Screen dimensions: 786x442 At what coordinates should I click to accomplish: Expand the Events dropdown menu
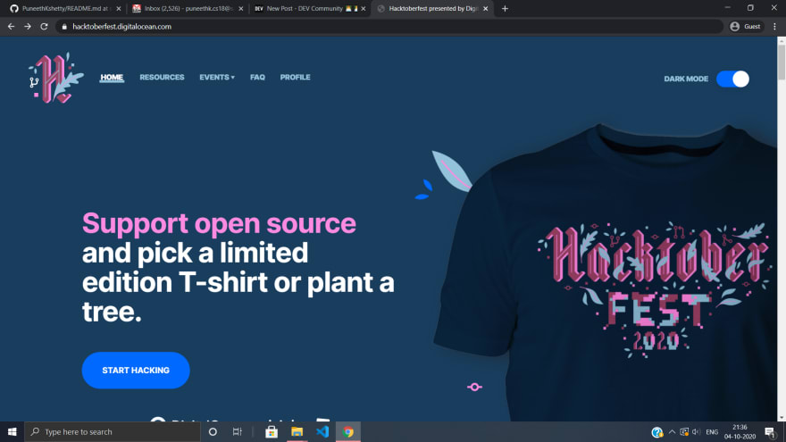[216, 77]
